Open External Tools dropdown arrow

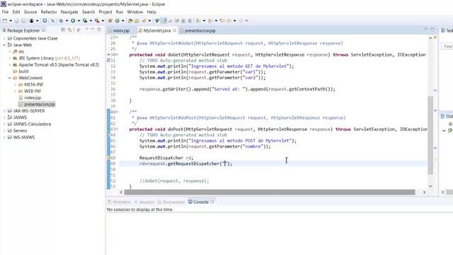(x=103, y=21)
